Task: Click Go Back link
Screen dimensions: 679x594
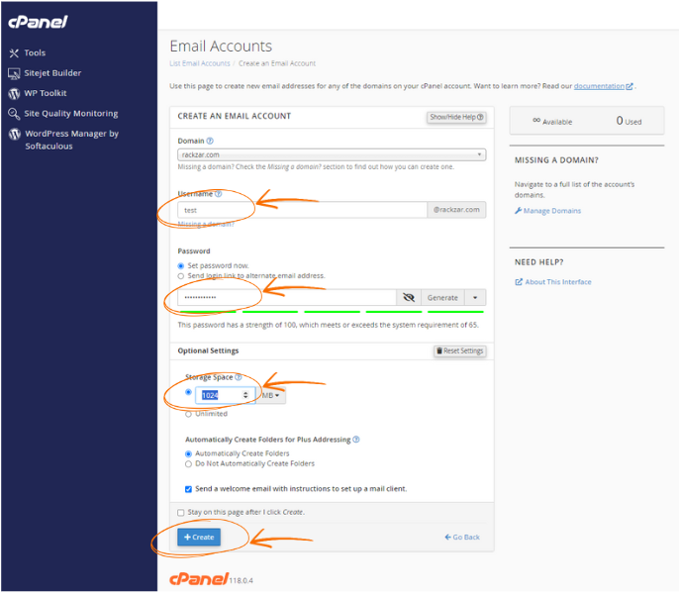Action: [462, 538]
